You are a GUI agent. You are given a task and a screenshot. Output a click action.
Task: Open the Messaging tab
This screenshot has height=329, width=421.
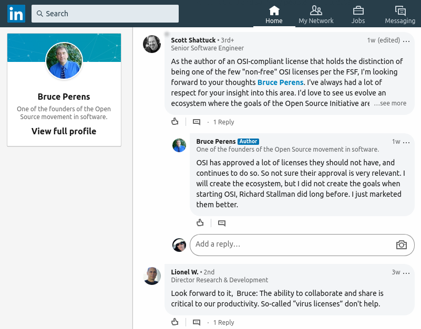(x=400, y=14)
